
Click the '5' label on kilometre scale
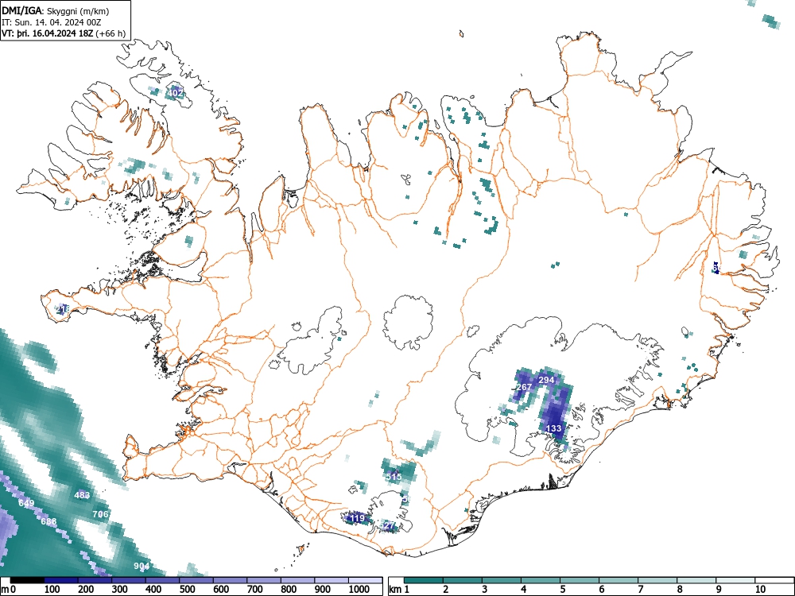tap(563, 589)
